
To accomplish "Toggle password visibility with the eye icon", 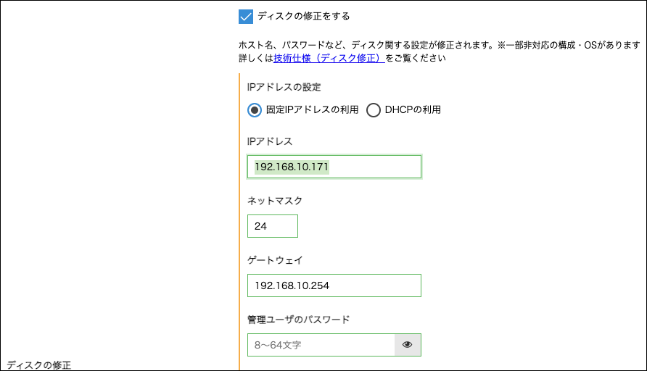I will [407, 345].
